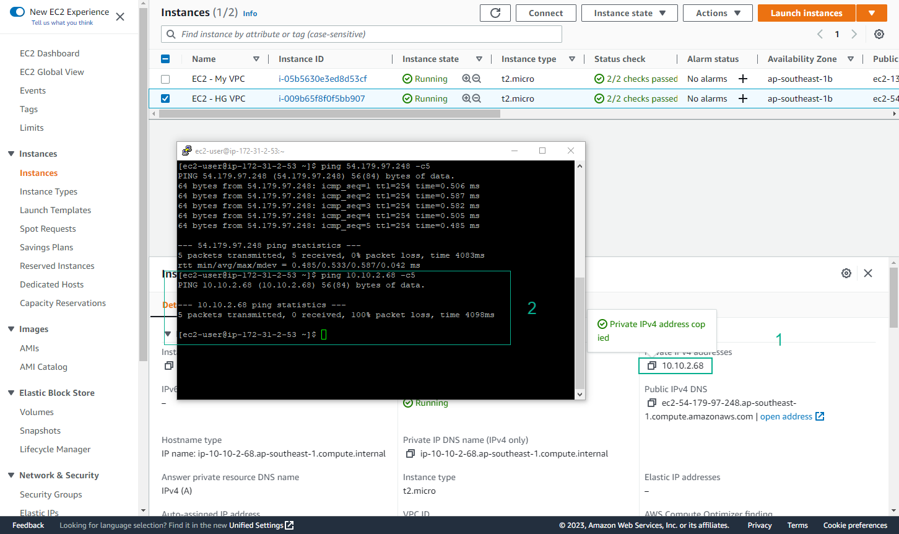
Task: Open EC2 Global View
Action: 52,72
